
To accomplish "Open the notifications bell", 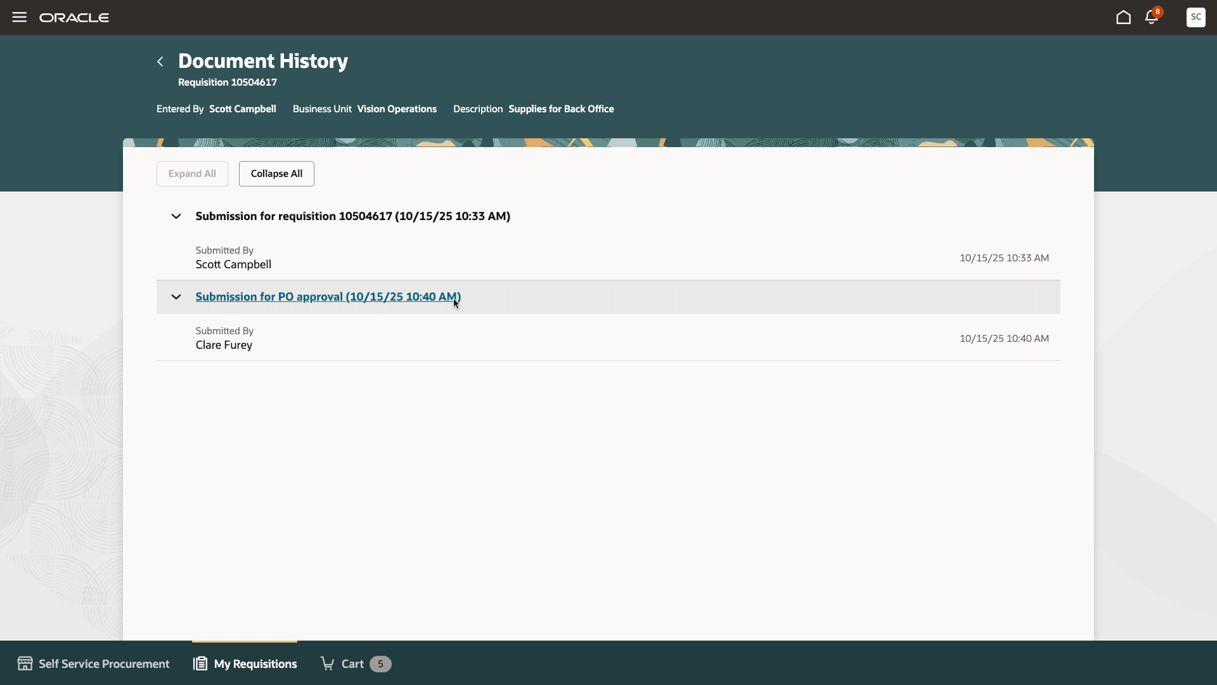I will click(x=1151, y=18).
